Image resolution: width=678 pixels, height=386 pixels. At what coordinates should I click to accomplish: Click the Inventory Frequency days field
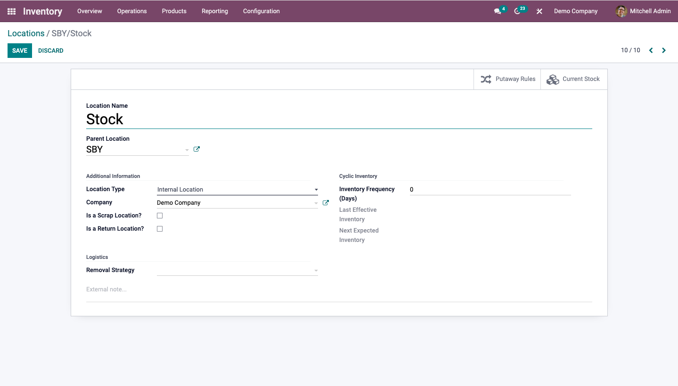pos(490,190)
